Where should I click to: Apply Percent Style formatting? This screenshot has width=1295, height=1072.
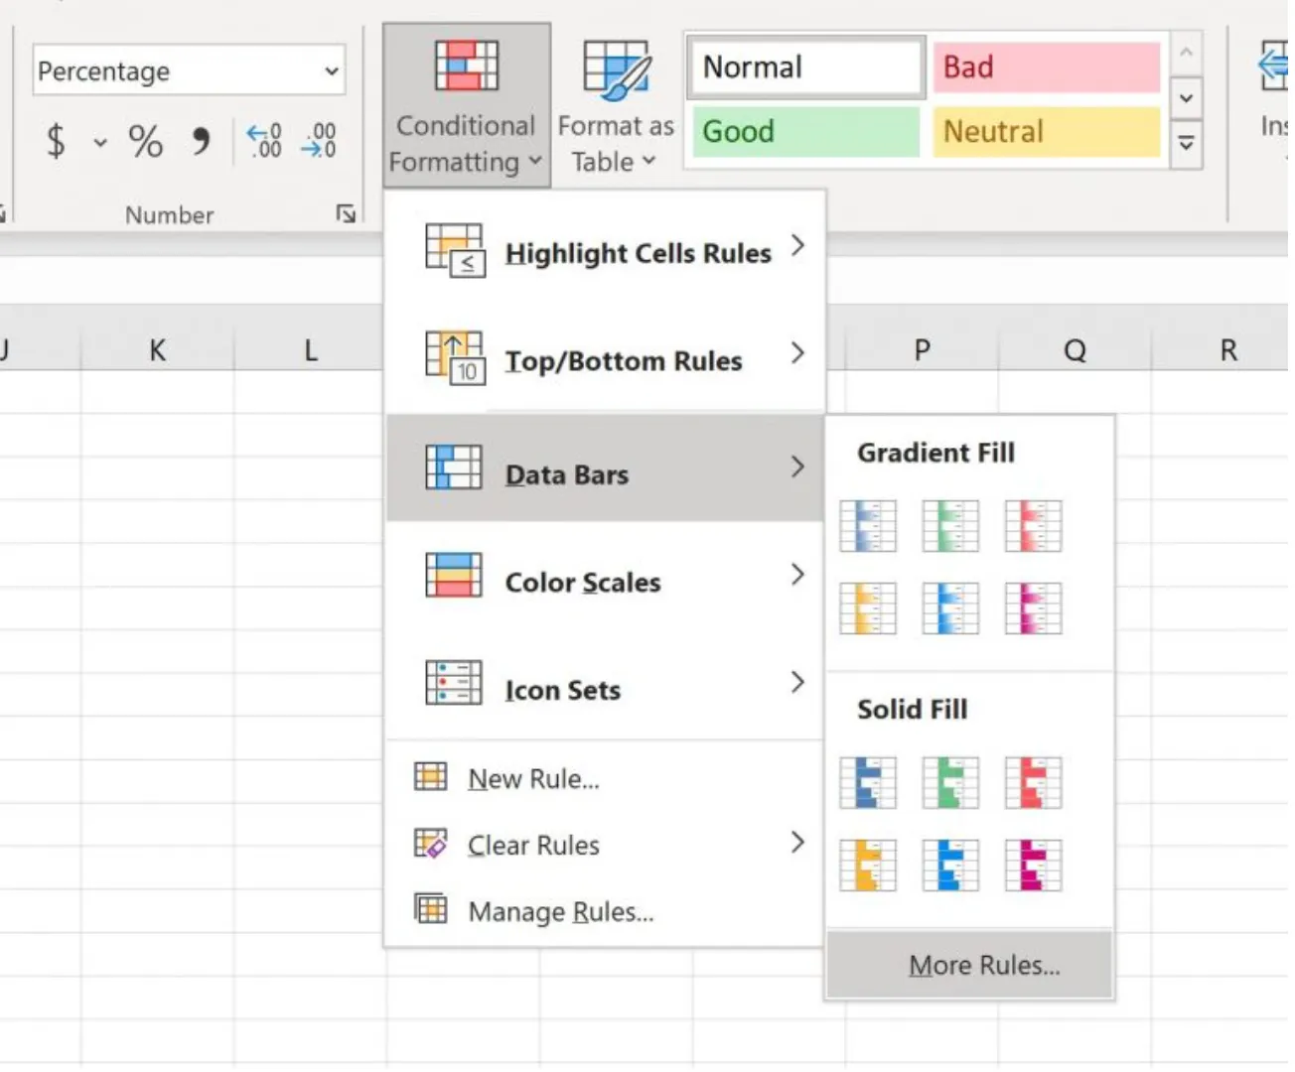(x=146, y=141)
